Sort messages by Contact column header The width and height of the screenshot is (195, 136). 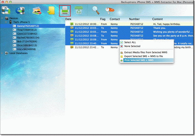(115, 19)
